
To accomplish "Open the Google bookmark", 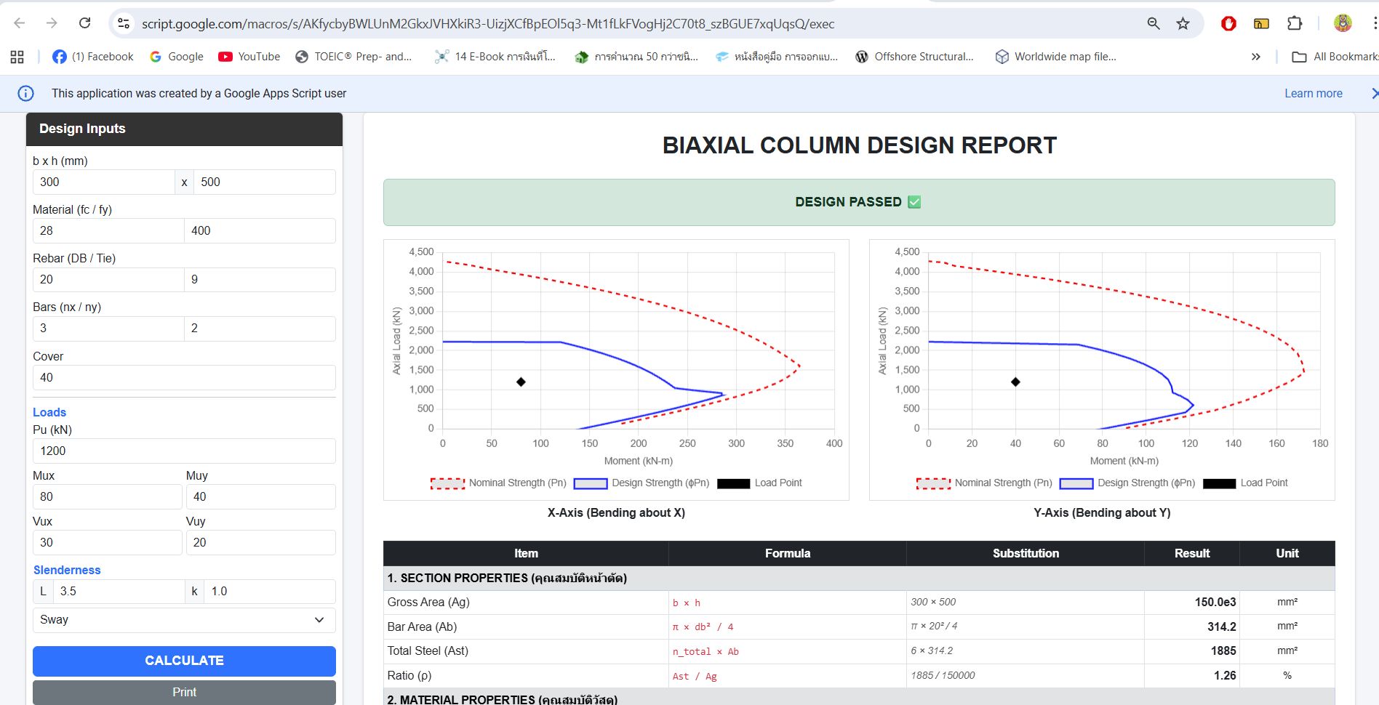I will point(177,57).
